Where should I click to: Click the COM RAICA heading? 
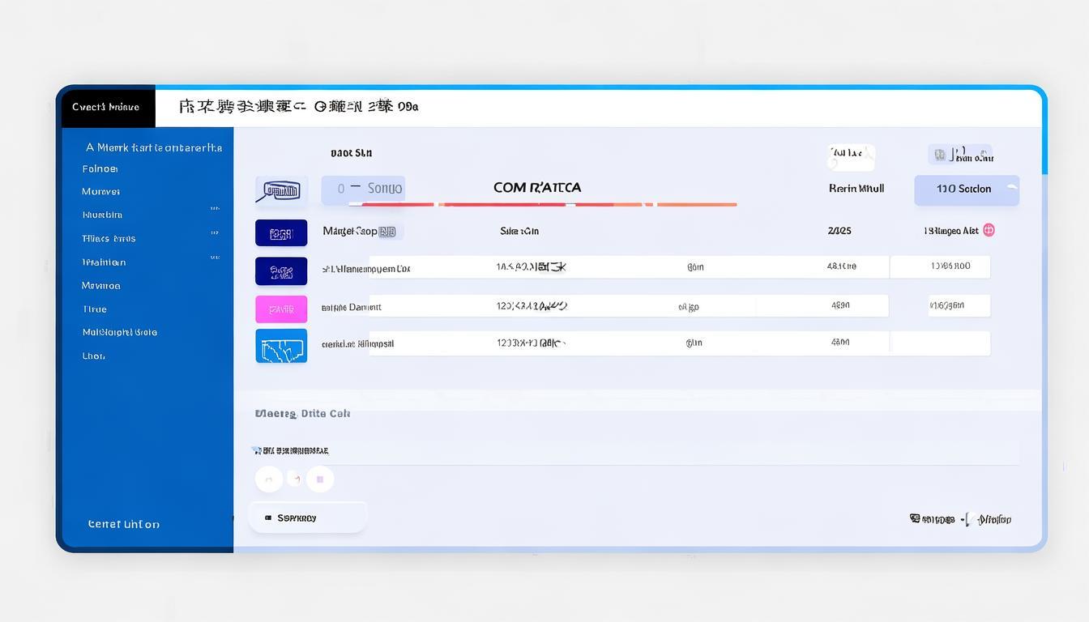click(537, 187)
